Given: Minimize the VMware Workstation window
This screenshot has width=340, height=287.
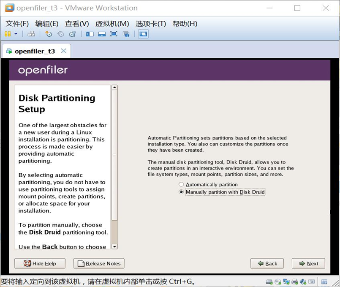Looking at the screenshot, I should point(269,8).
